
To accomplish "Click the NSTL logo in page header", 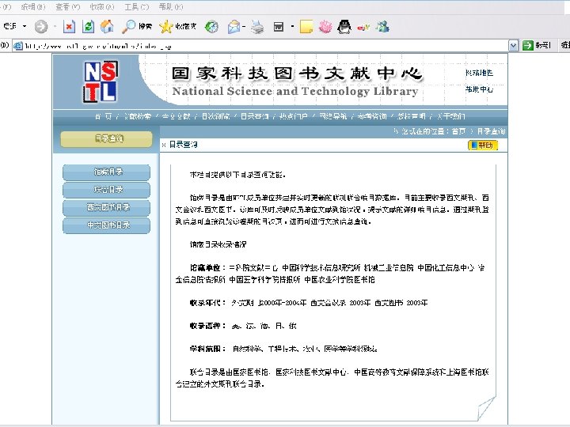I will (101, 81).
